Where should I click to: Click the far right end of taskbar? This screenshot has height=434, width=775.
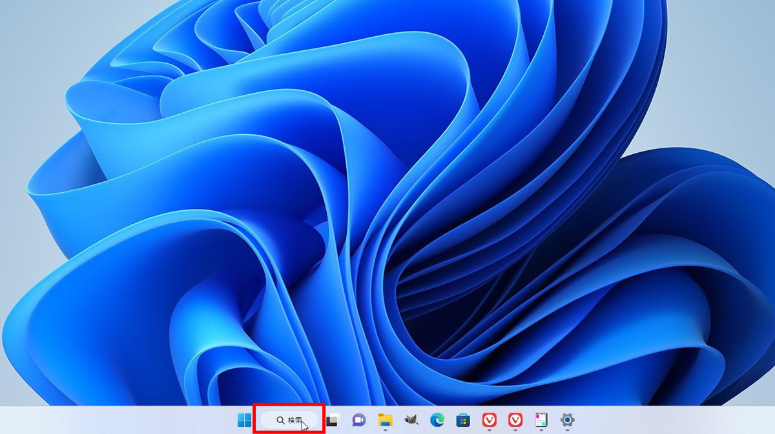(769, 420)
